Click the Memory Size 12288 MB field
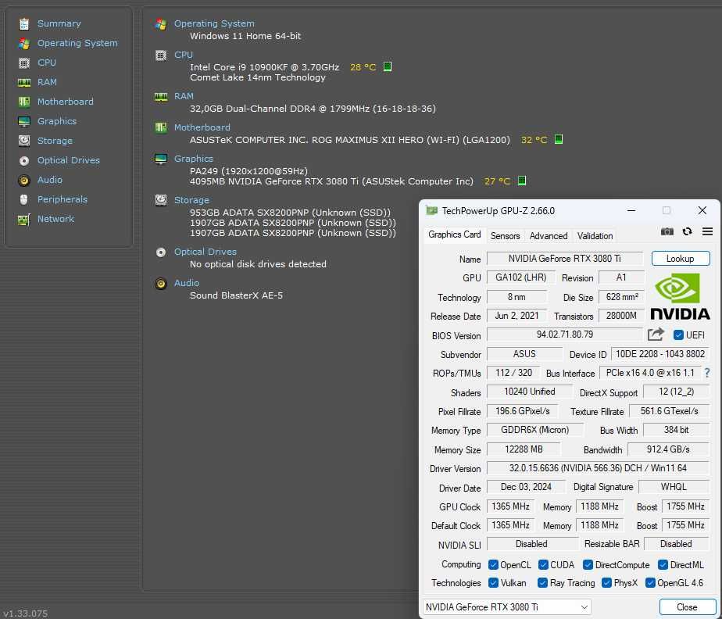The width and height of the screenshot is (722, 619). (x=524, y=449)
